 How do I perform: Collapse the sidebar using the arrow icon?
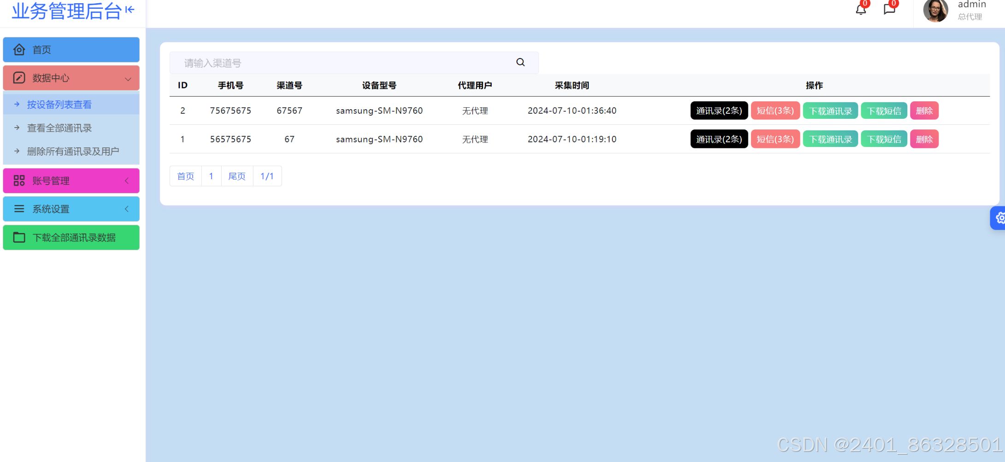130,9
